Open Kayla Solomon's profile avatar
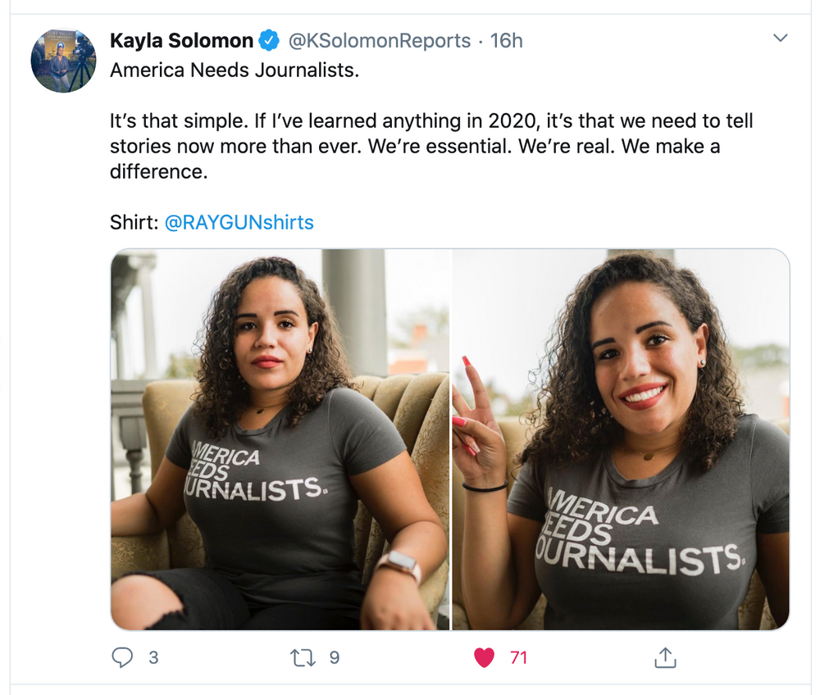Image resolution: width=820 pixels, height=695 pixels. 63,61
